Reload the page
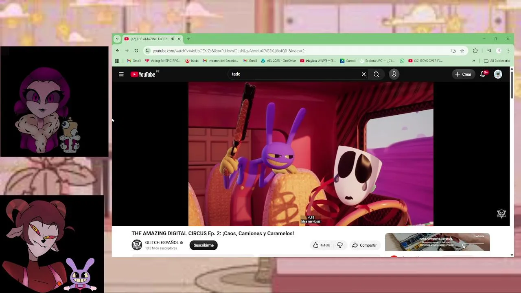This screenshot has height=293, width=521. (136, 50)
